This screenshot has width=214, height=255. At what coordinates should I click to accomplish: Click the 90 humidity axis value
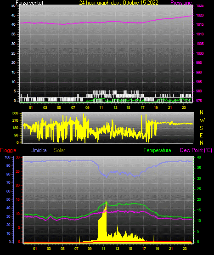[8, 165]
